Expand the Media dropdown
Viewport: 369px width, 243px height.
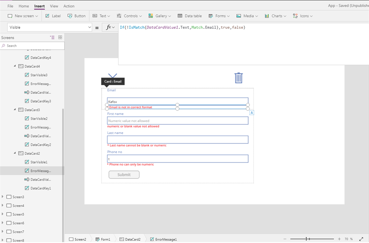tap(247, 16)
